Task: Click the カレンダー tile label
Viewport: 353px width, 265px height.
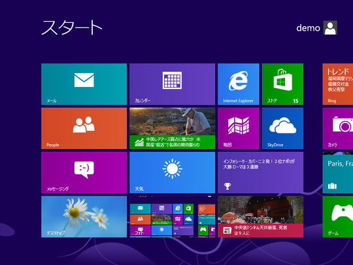Action: click(x=143, y=101)
